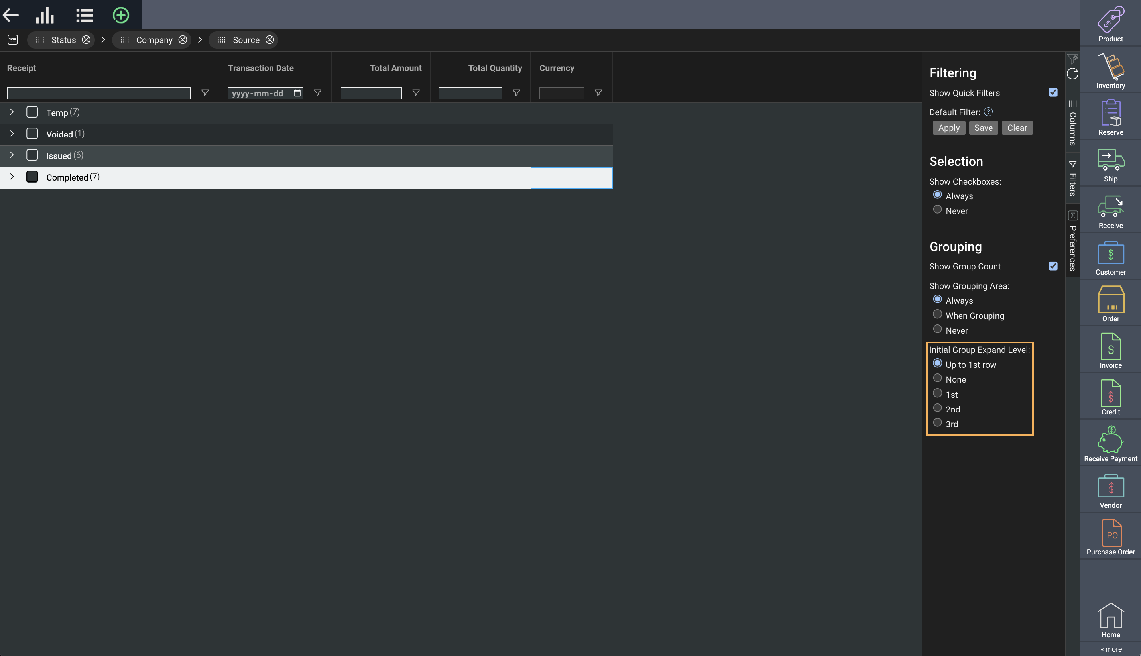Screen dimensions: 1141x656
Task: Select the 2nd initial group expand level
Action: (937, 408)
